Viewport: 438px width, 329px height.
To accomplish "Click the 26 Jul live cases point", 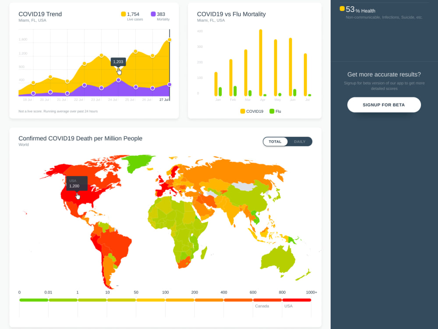I will coord(152,56).
